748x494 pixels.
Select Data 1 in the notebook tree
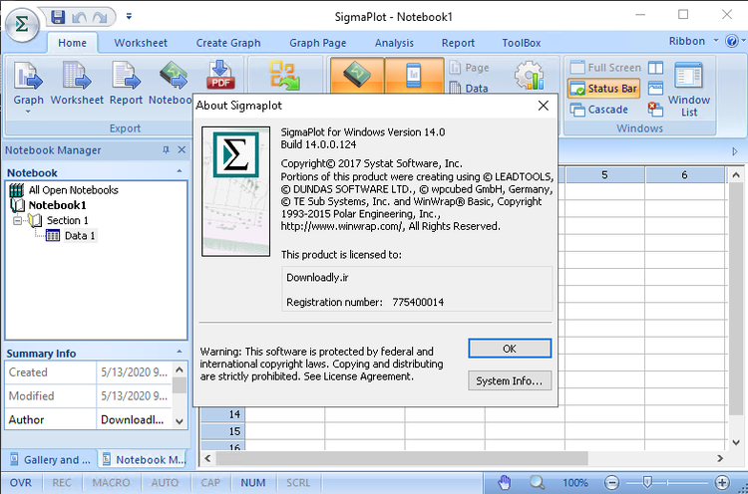[x=80, y=236]
